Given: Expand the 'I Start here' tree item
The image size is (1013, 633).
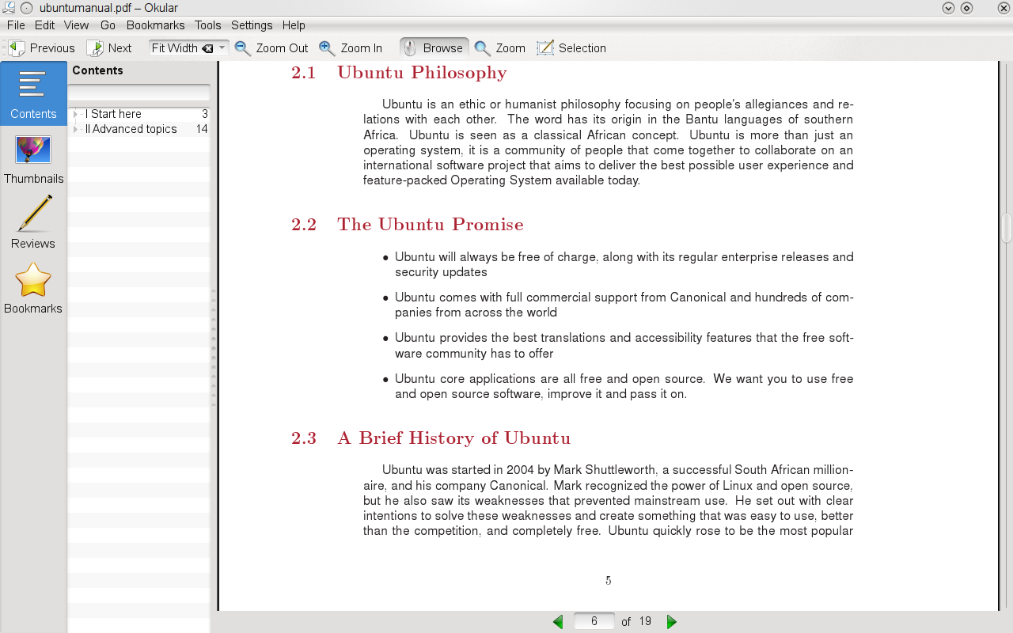Looking at the screenshot, I should click(76, 114).
